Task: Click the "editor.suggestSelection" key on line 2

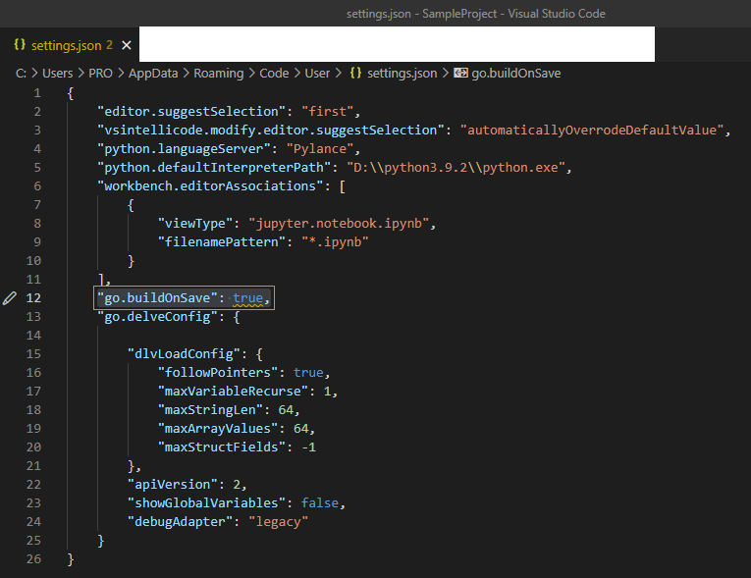Action: [x=191, y=111]
